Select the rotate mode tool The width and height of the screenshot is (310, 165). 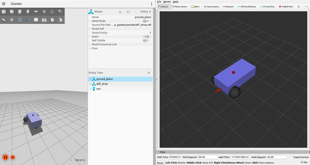click(20, 20)
